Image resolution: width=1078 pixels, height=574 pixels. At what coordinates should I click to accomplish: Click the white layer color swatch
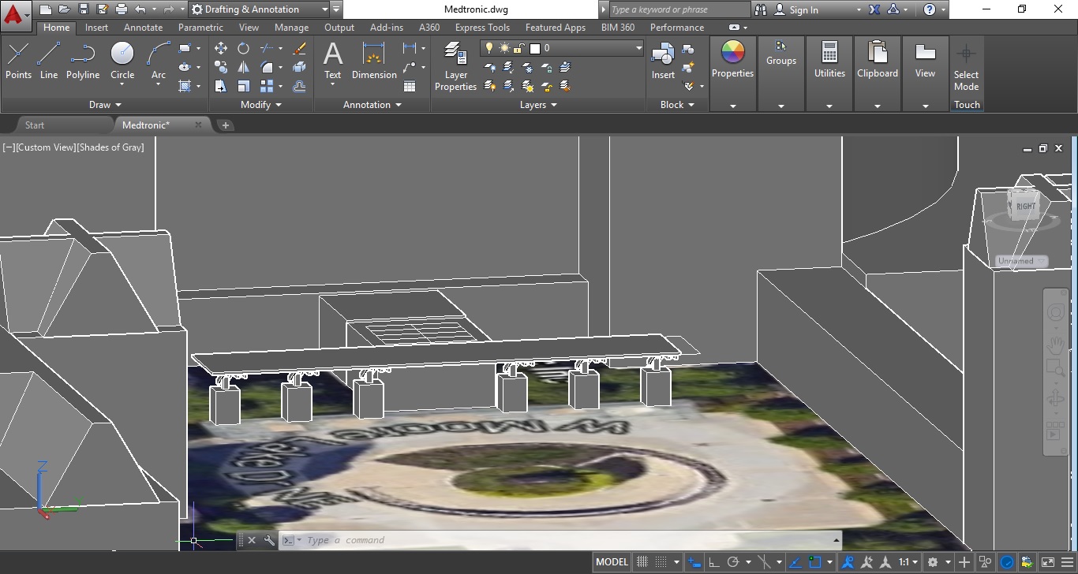pos(534,48)
